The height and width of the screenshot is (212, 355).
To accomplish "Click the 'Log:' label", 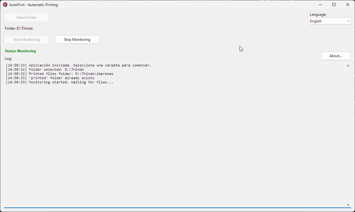I will [x=8, y=59].
